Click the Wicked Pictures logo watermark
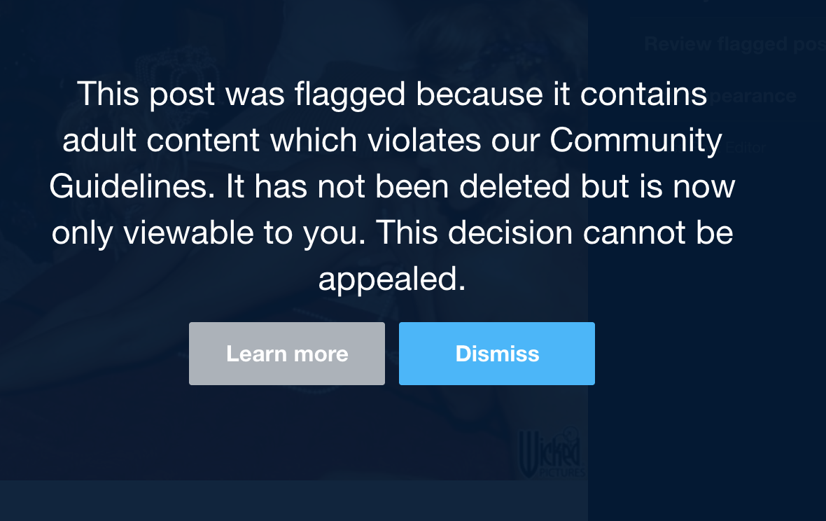This screenshot has width=826, height=521. [x=550, y=452]
